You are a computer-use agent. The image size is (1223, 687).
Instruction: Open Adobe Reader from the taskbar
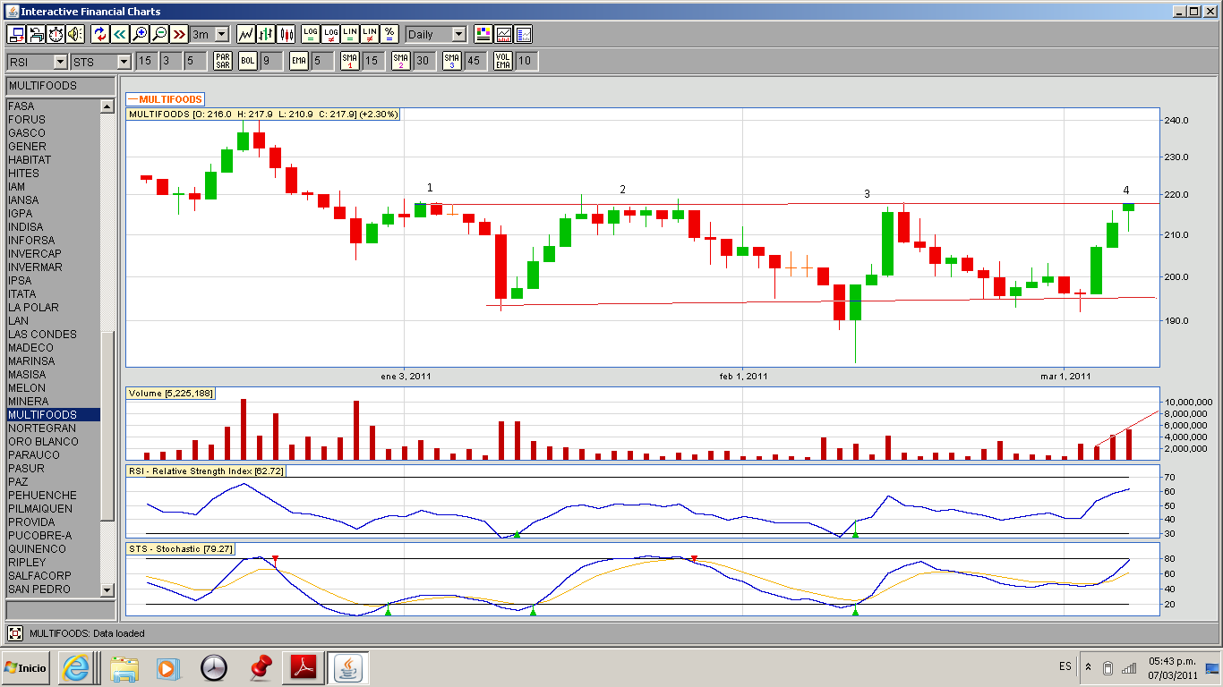point(305,667)
